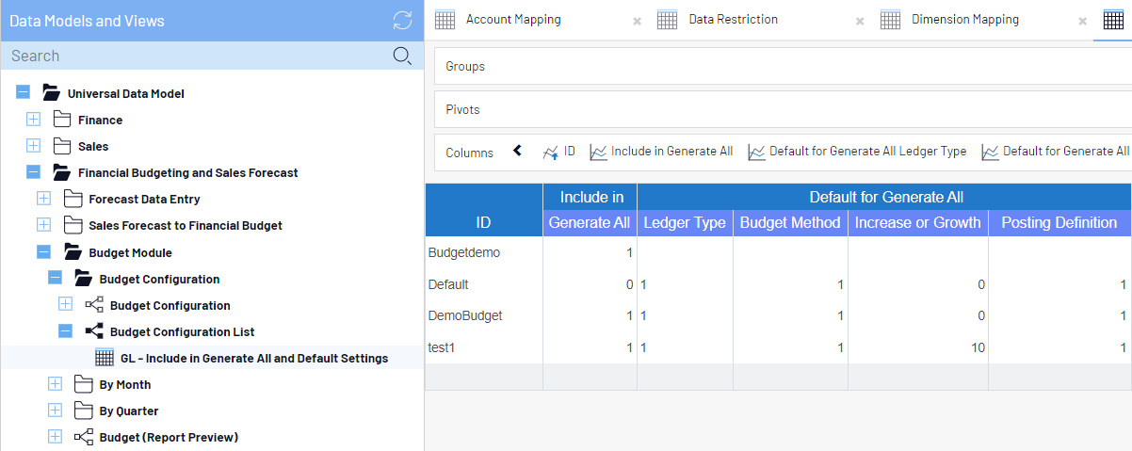Close the Account Mapping tab

coord(637,21)
